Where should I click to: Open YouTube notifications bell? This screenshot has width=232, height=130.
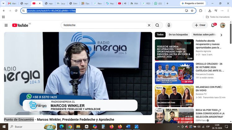(x=213, y=25)
